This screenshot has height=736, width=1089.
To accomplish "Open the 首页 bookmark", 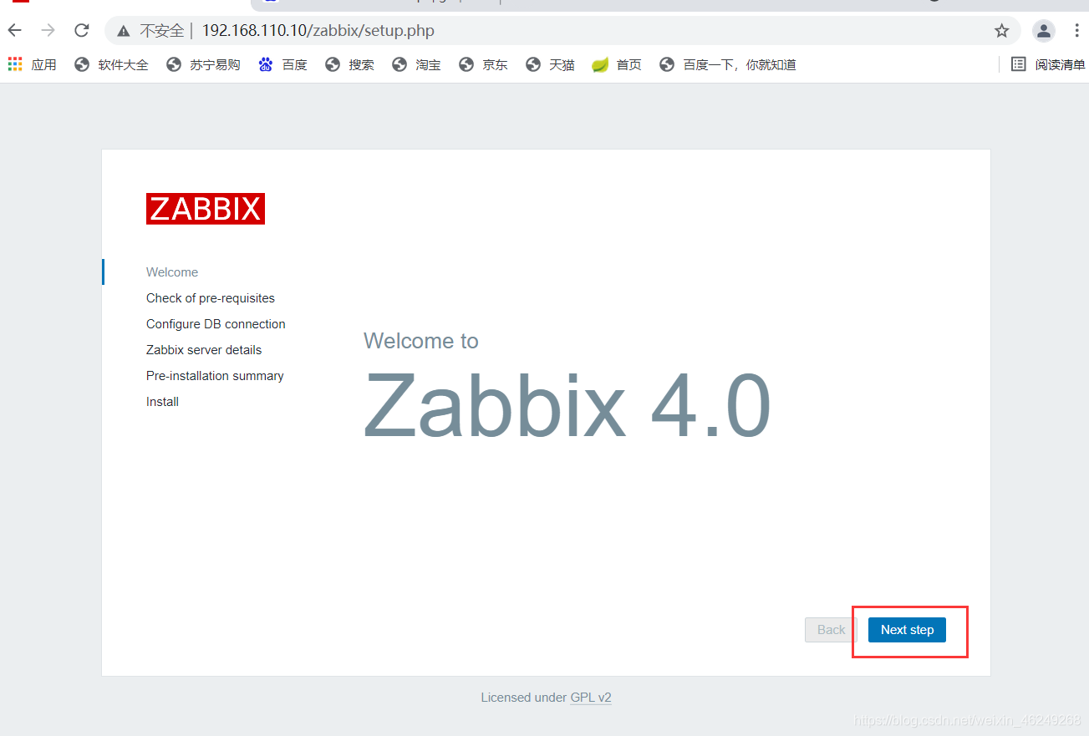I will click(617, 64).
